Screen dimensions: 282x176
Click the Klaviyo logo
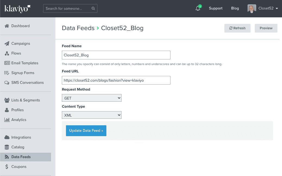pyautogui.click(x=17, y=9)
